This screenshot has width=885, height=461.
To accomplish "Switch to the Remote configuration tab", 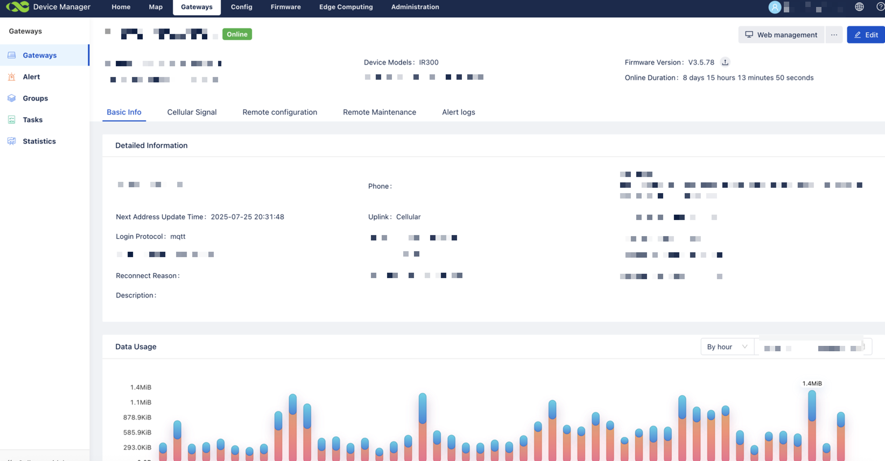I will (x=279, y=112).
